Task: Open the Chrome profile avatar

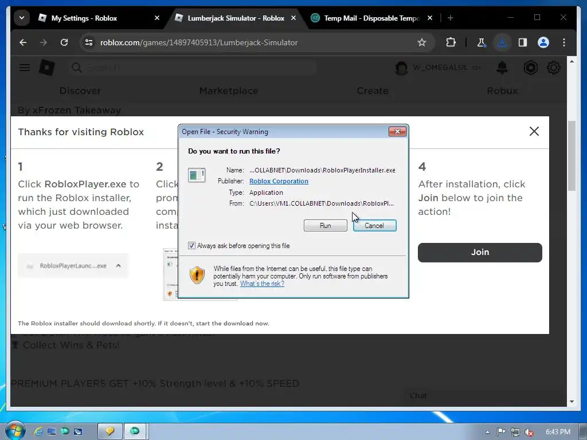Action: coord(543,42)
